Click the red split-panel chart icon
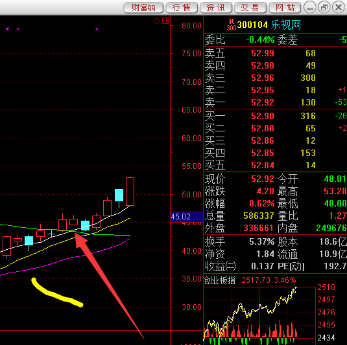 (165, 21)
